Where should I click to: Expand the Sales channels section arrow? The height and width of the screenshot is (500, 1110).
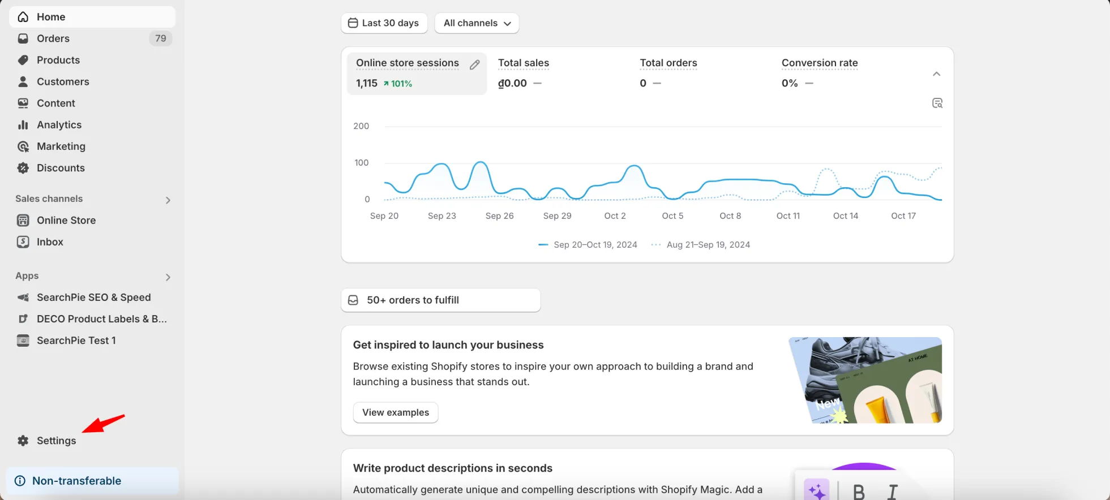[168, 200]
